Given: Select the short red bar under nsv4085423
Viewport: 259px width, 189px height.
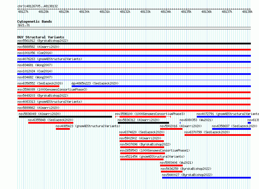Looking at the screenshot, I should click(x=63, y=129).
